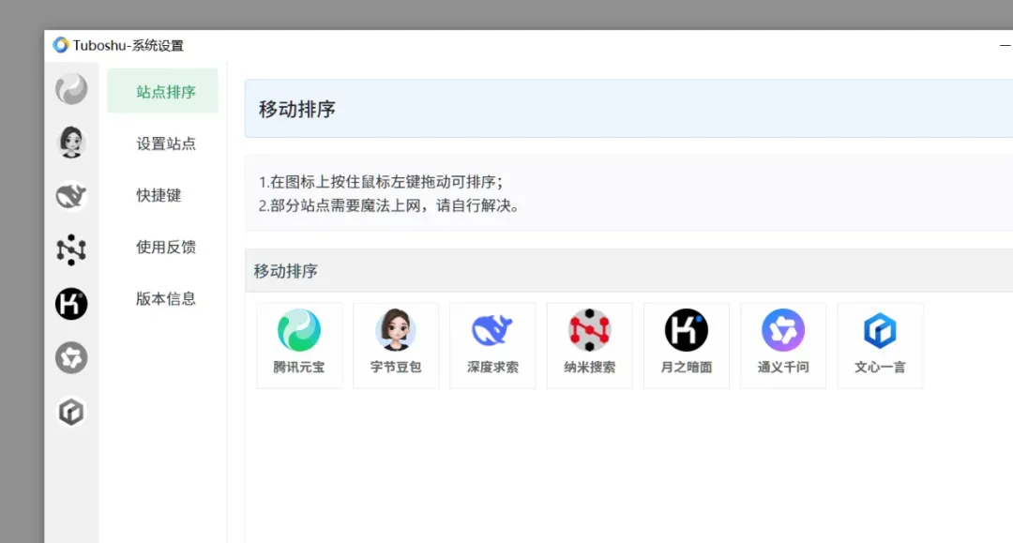Viewport: 1013px width, 543px height.
Task: Open Tongyi Qianwen in the grey sidebar
Action: click(x=71, y=357)
